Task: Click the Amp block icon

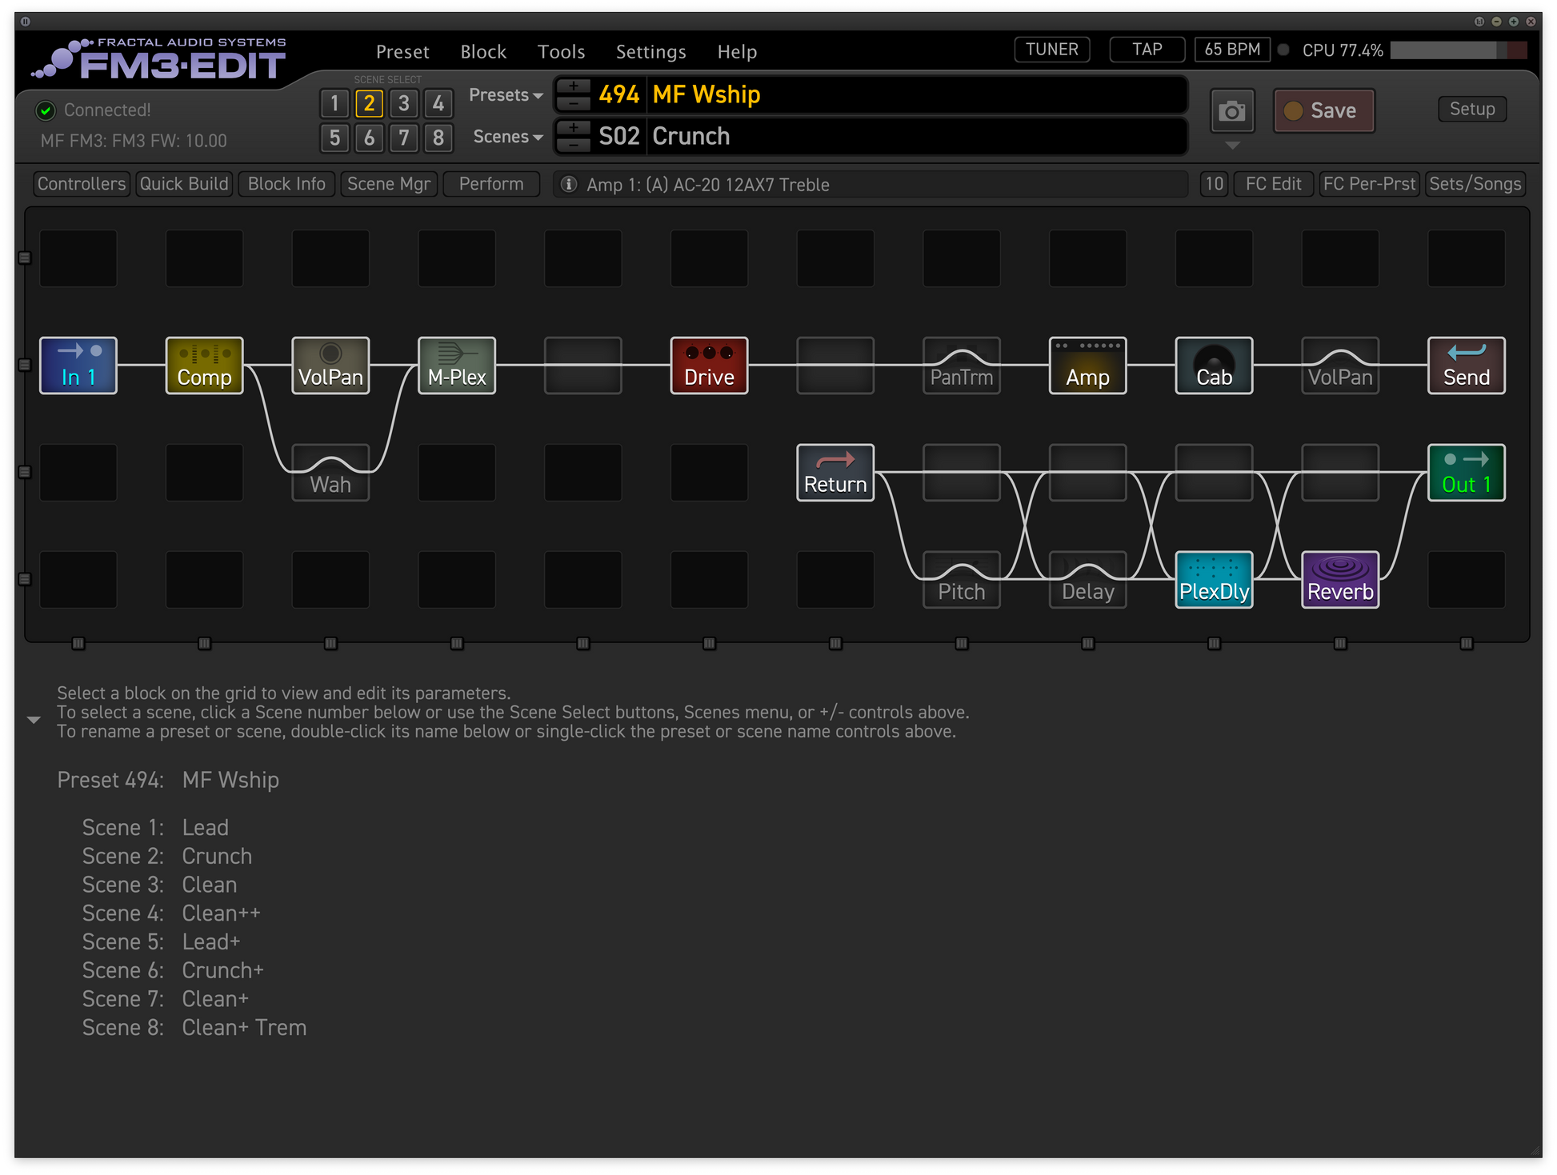Action: point(1087,366)
